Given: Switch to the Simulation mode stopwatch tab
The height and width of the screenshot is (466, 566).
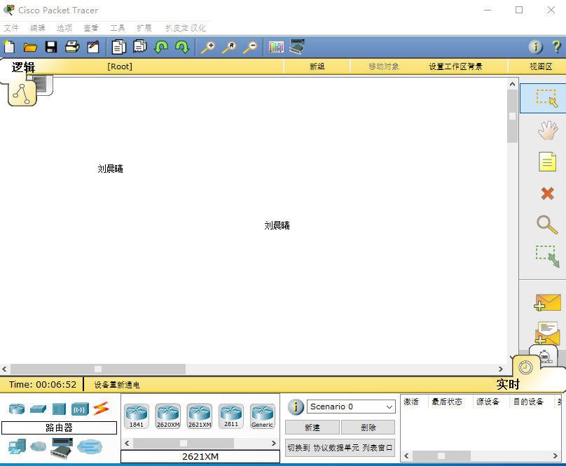Looking at the screenshot, I should (x=544, y=355).
